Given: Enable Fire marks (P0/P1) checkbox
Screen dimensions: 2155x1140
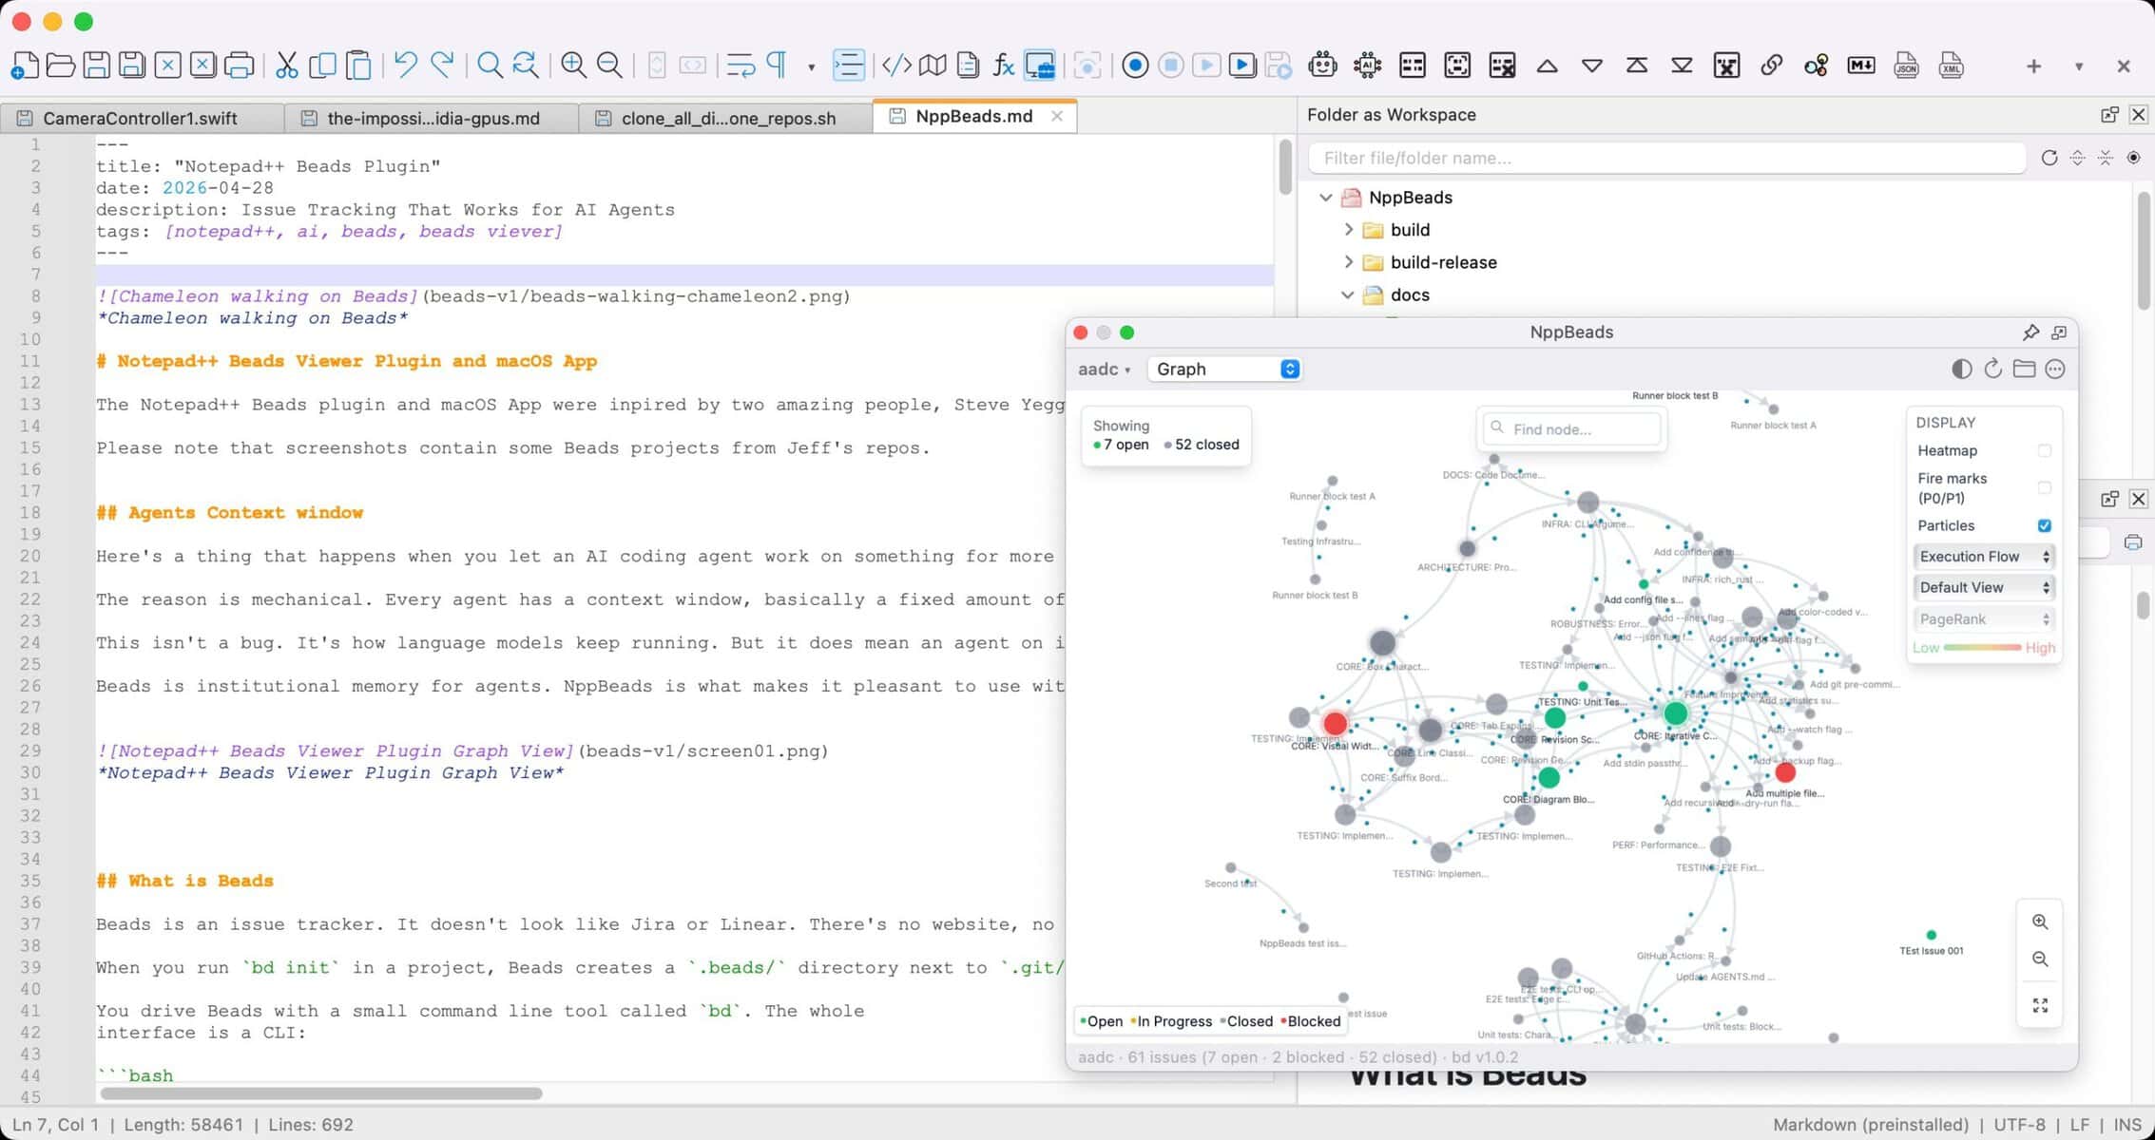Looking at the screenshot, I should tap(2045, 488).
